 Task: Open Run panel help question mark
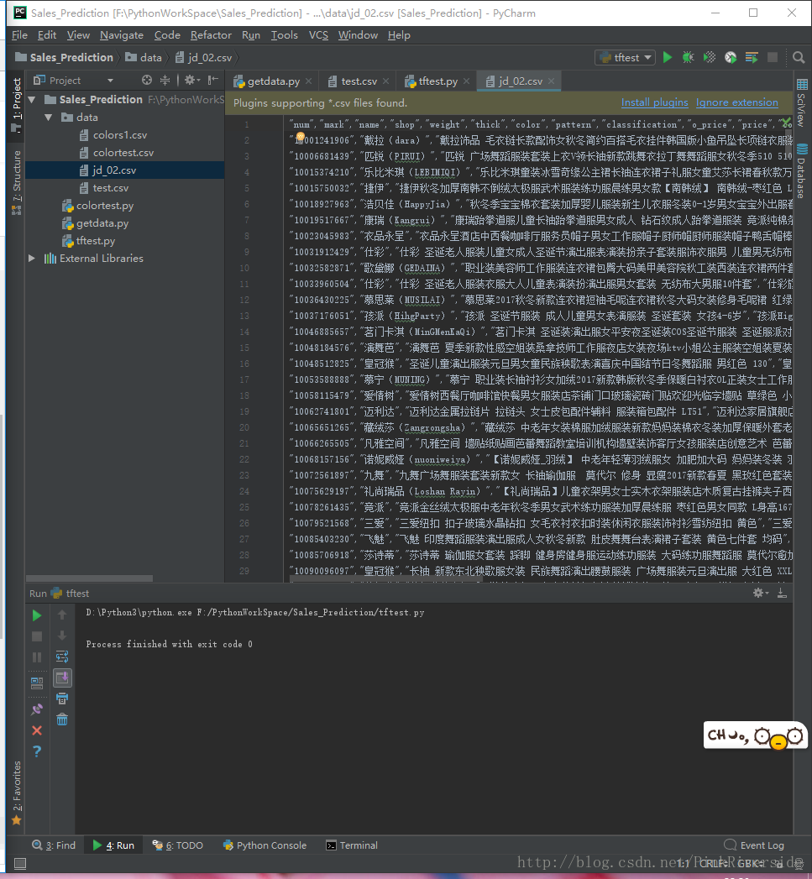(37, 751)
